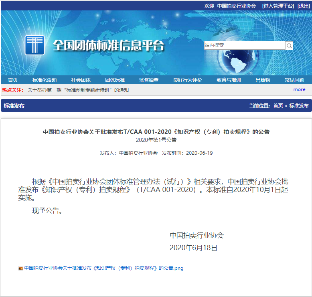This screenshot has width=312, height=297.
Task: Open 监督抽查 navigation item
Action: 149,80
